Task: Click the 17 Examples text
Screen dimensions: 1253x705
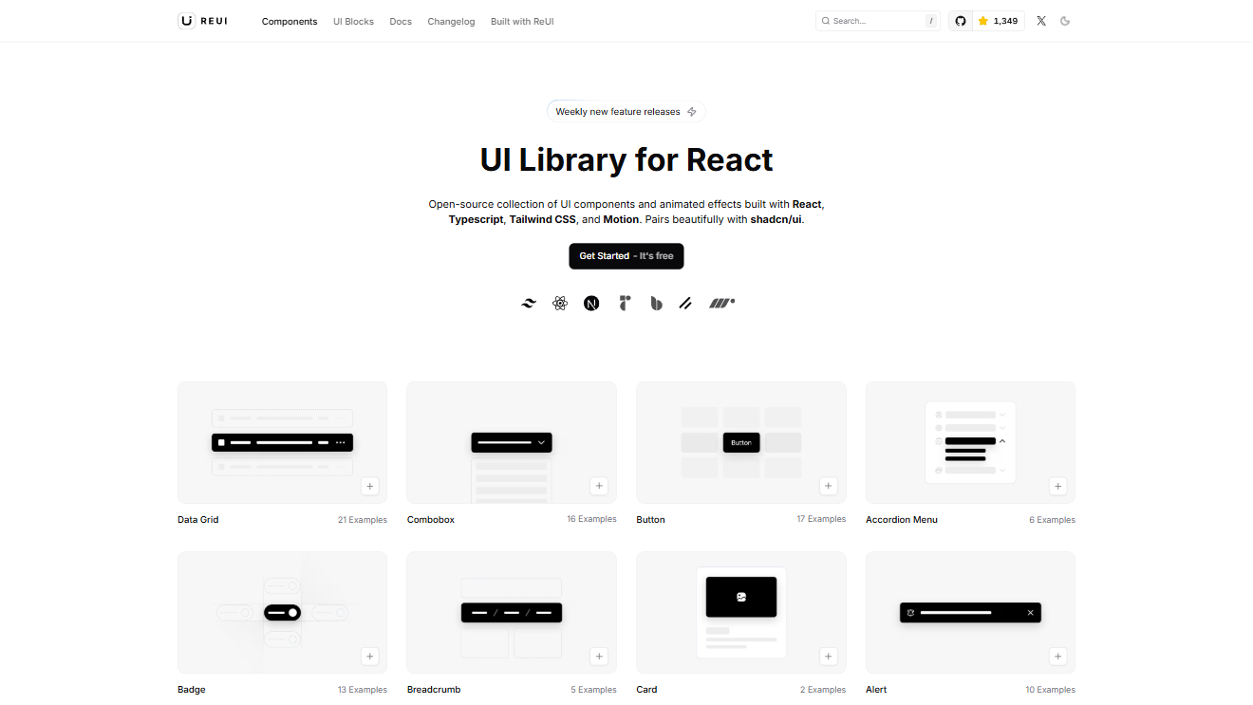Action: point(821,519)
